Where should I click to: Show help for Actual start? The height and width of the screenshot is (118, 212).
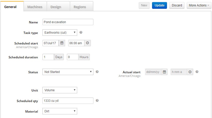[x=197, y=72]
